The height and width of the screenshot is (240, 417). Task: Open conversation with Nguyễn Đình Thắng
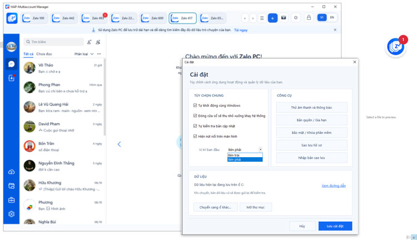point(63,166)
